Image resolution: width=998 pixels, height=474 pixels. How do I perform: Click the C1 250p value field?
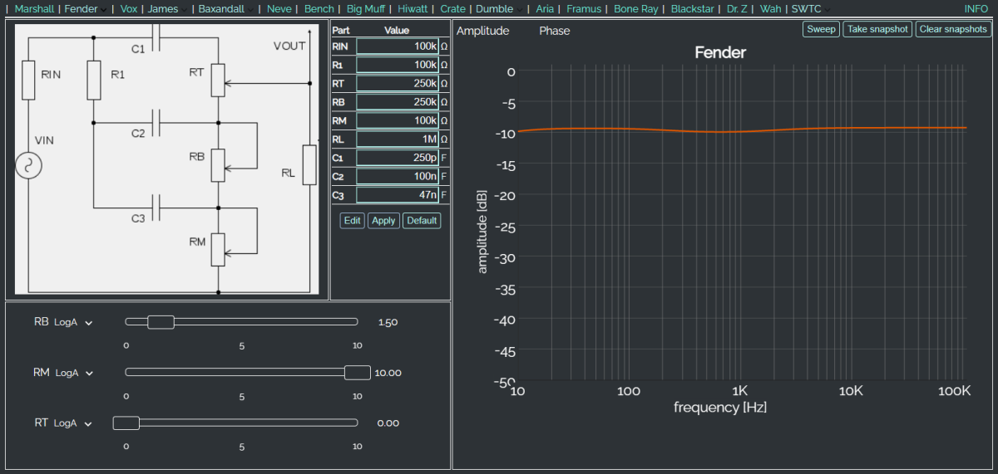pos(398,158)
